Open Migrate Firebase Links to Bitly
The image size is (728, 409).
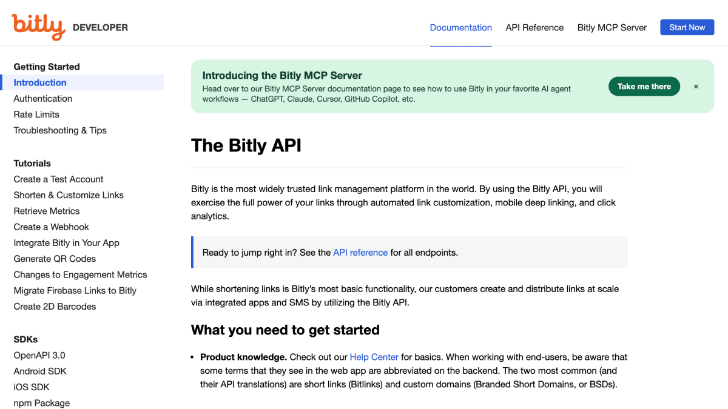click(75, 290)
